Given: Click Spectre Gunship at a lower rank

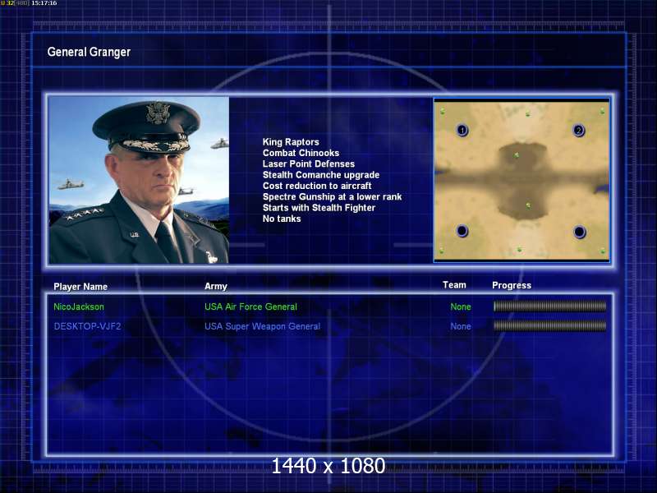Looking at the screenshot, I should [332, 196].
